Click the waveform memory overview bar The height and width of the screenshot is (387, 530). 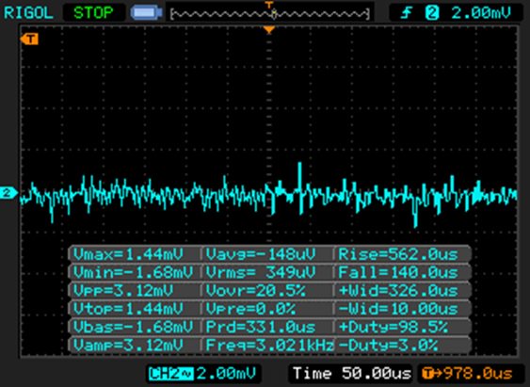[270, 14]
